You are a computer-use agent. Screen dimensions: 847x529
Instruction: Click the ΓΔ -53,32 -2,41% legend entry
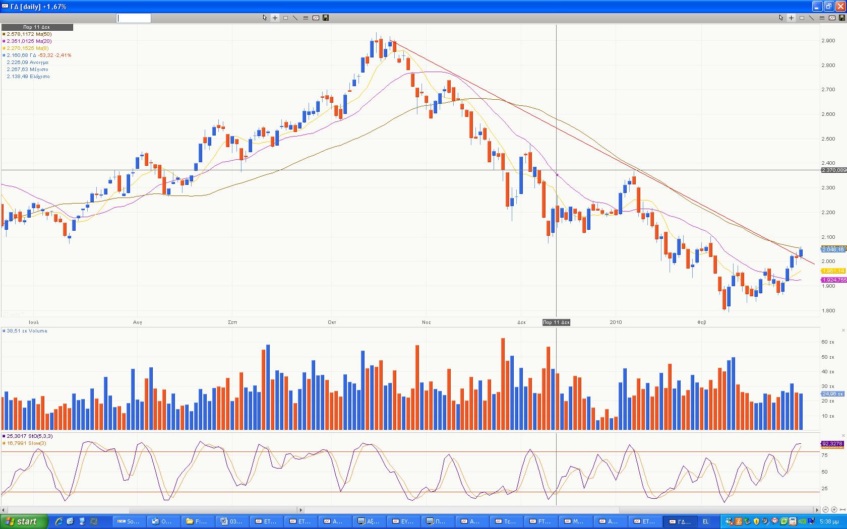click(38, 55)
